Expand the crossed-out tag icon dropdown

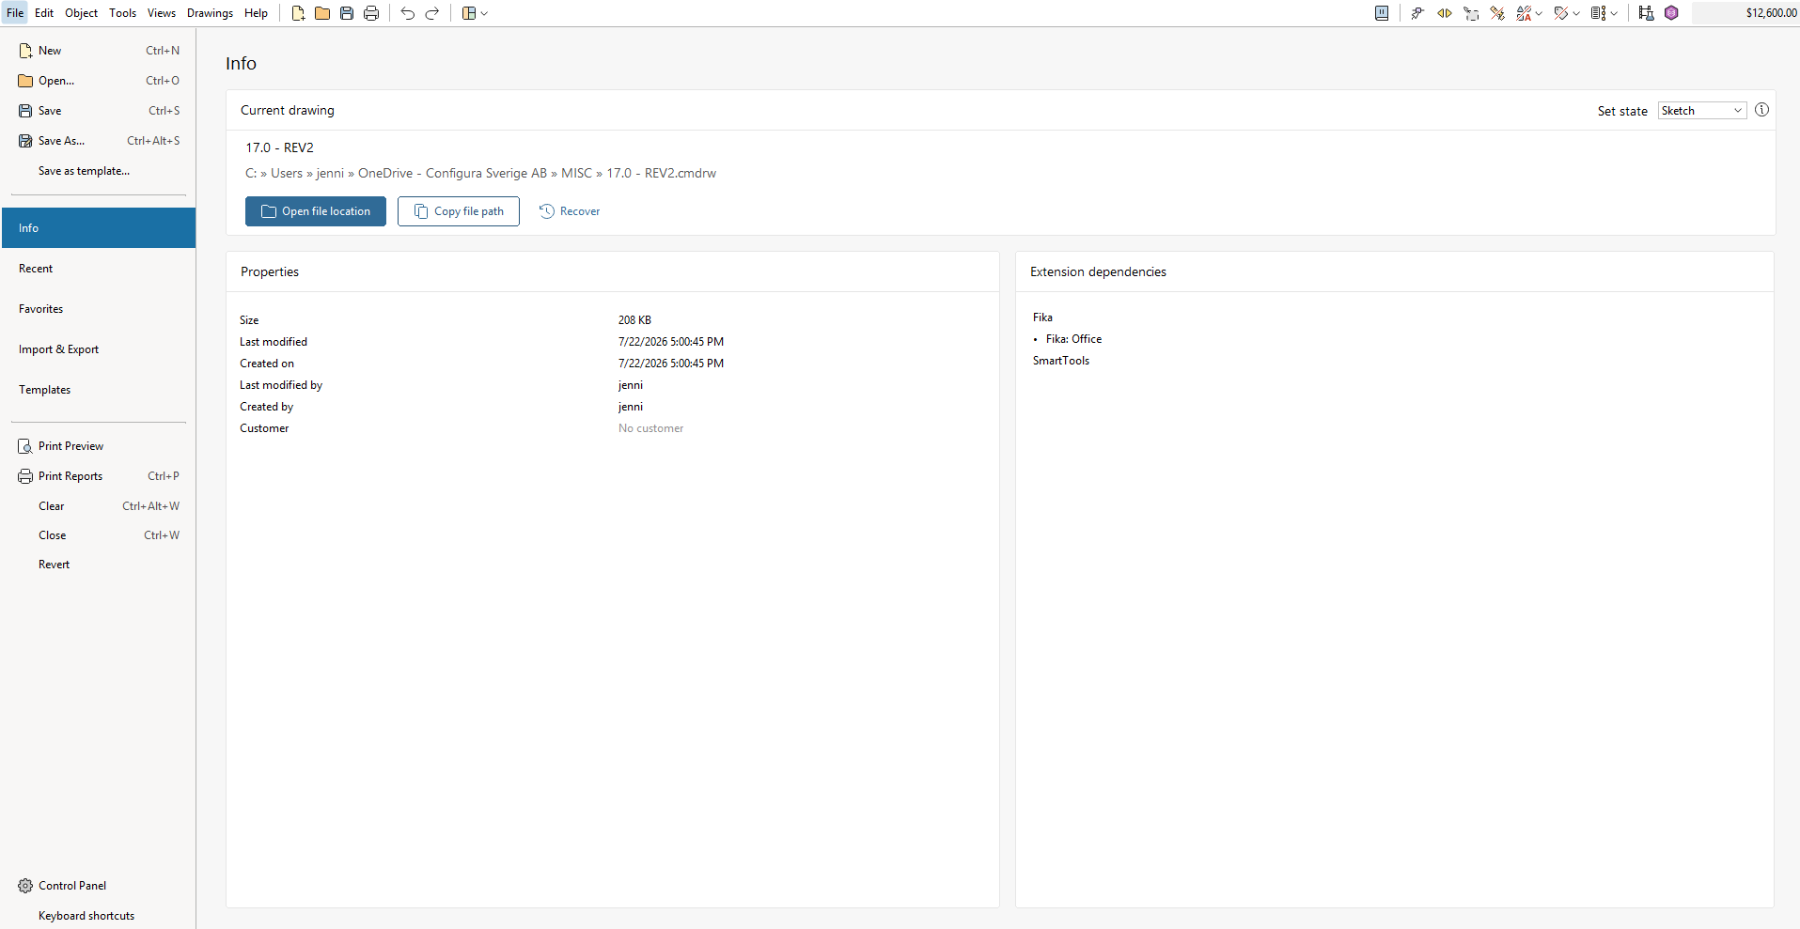(x=1576, y=13)
